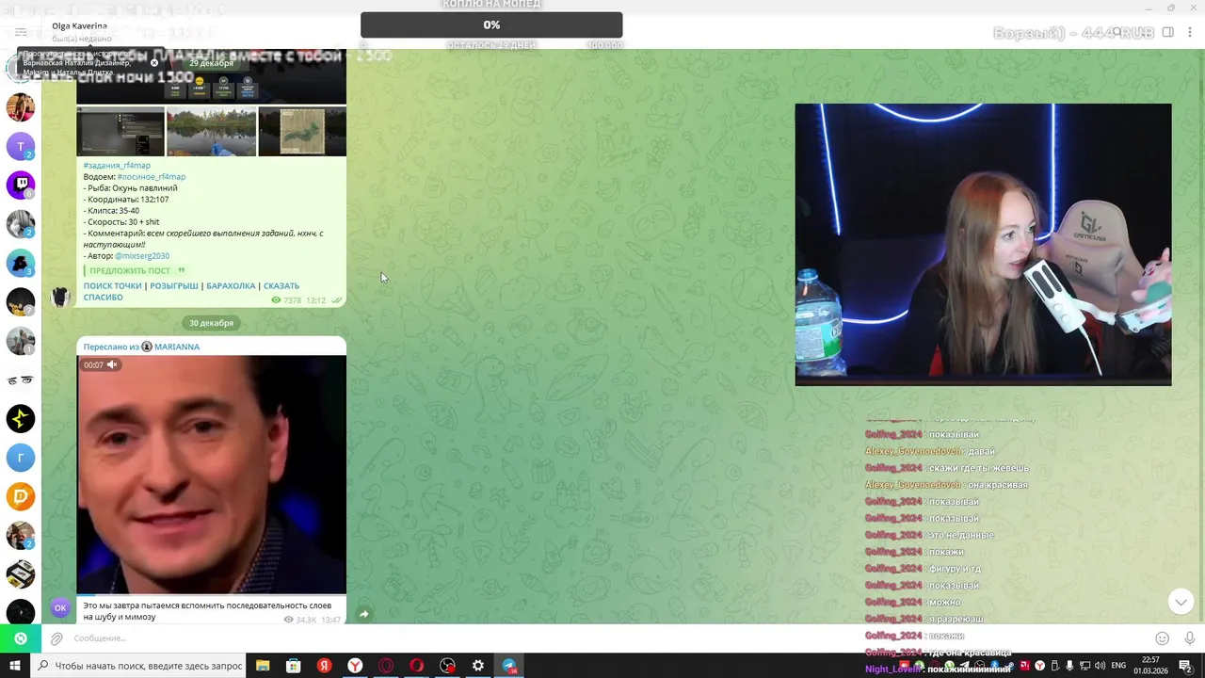Screen dimensions: 1205x678
Task: Open Olga Kaverina chat profile header
Action: 80,31
